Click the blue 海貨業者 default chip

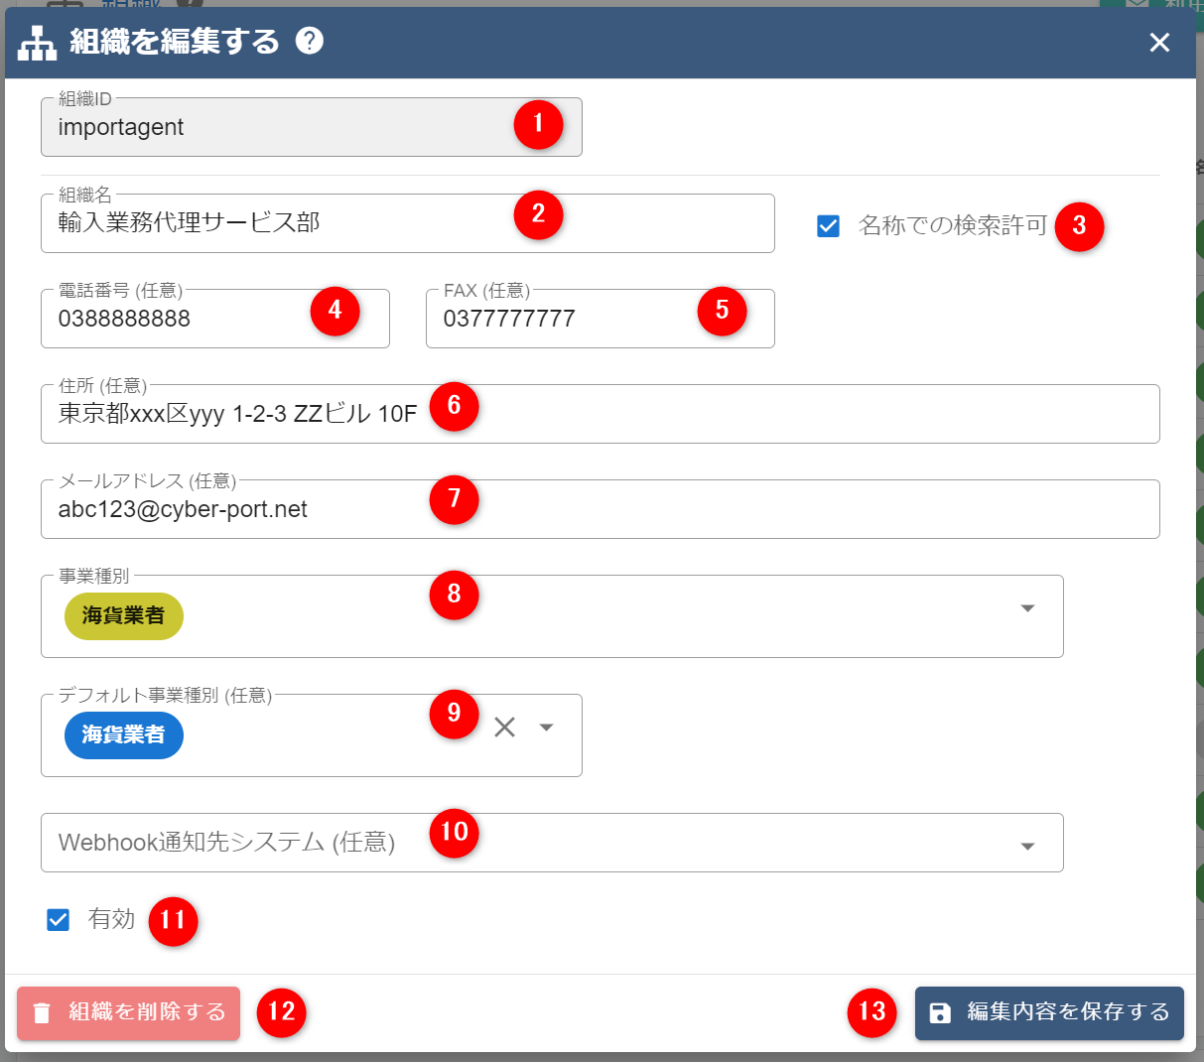coord(124,735)
